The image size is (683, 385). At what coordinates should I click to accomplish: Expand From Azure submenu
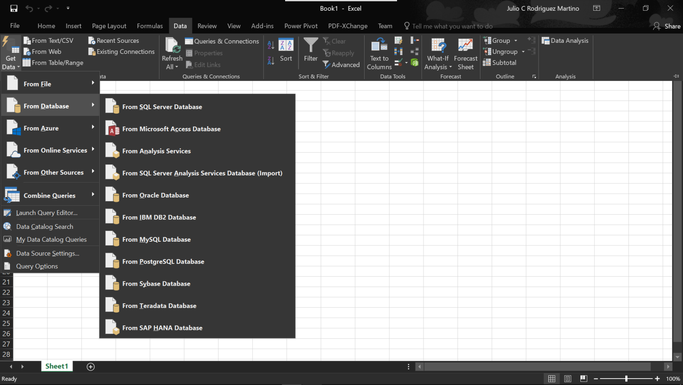[x=50, y=128]
